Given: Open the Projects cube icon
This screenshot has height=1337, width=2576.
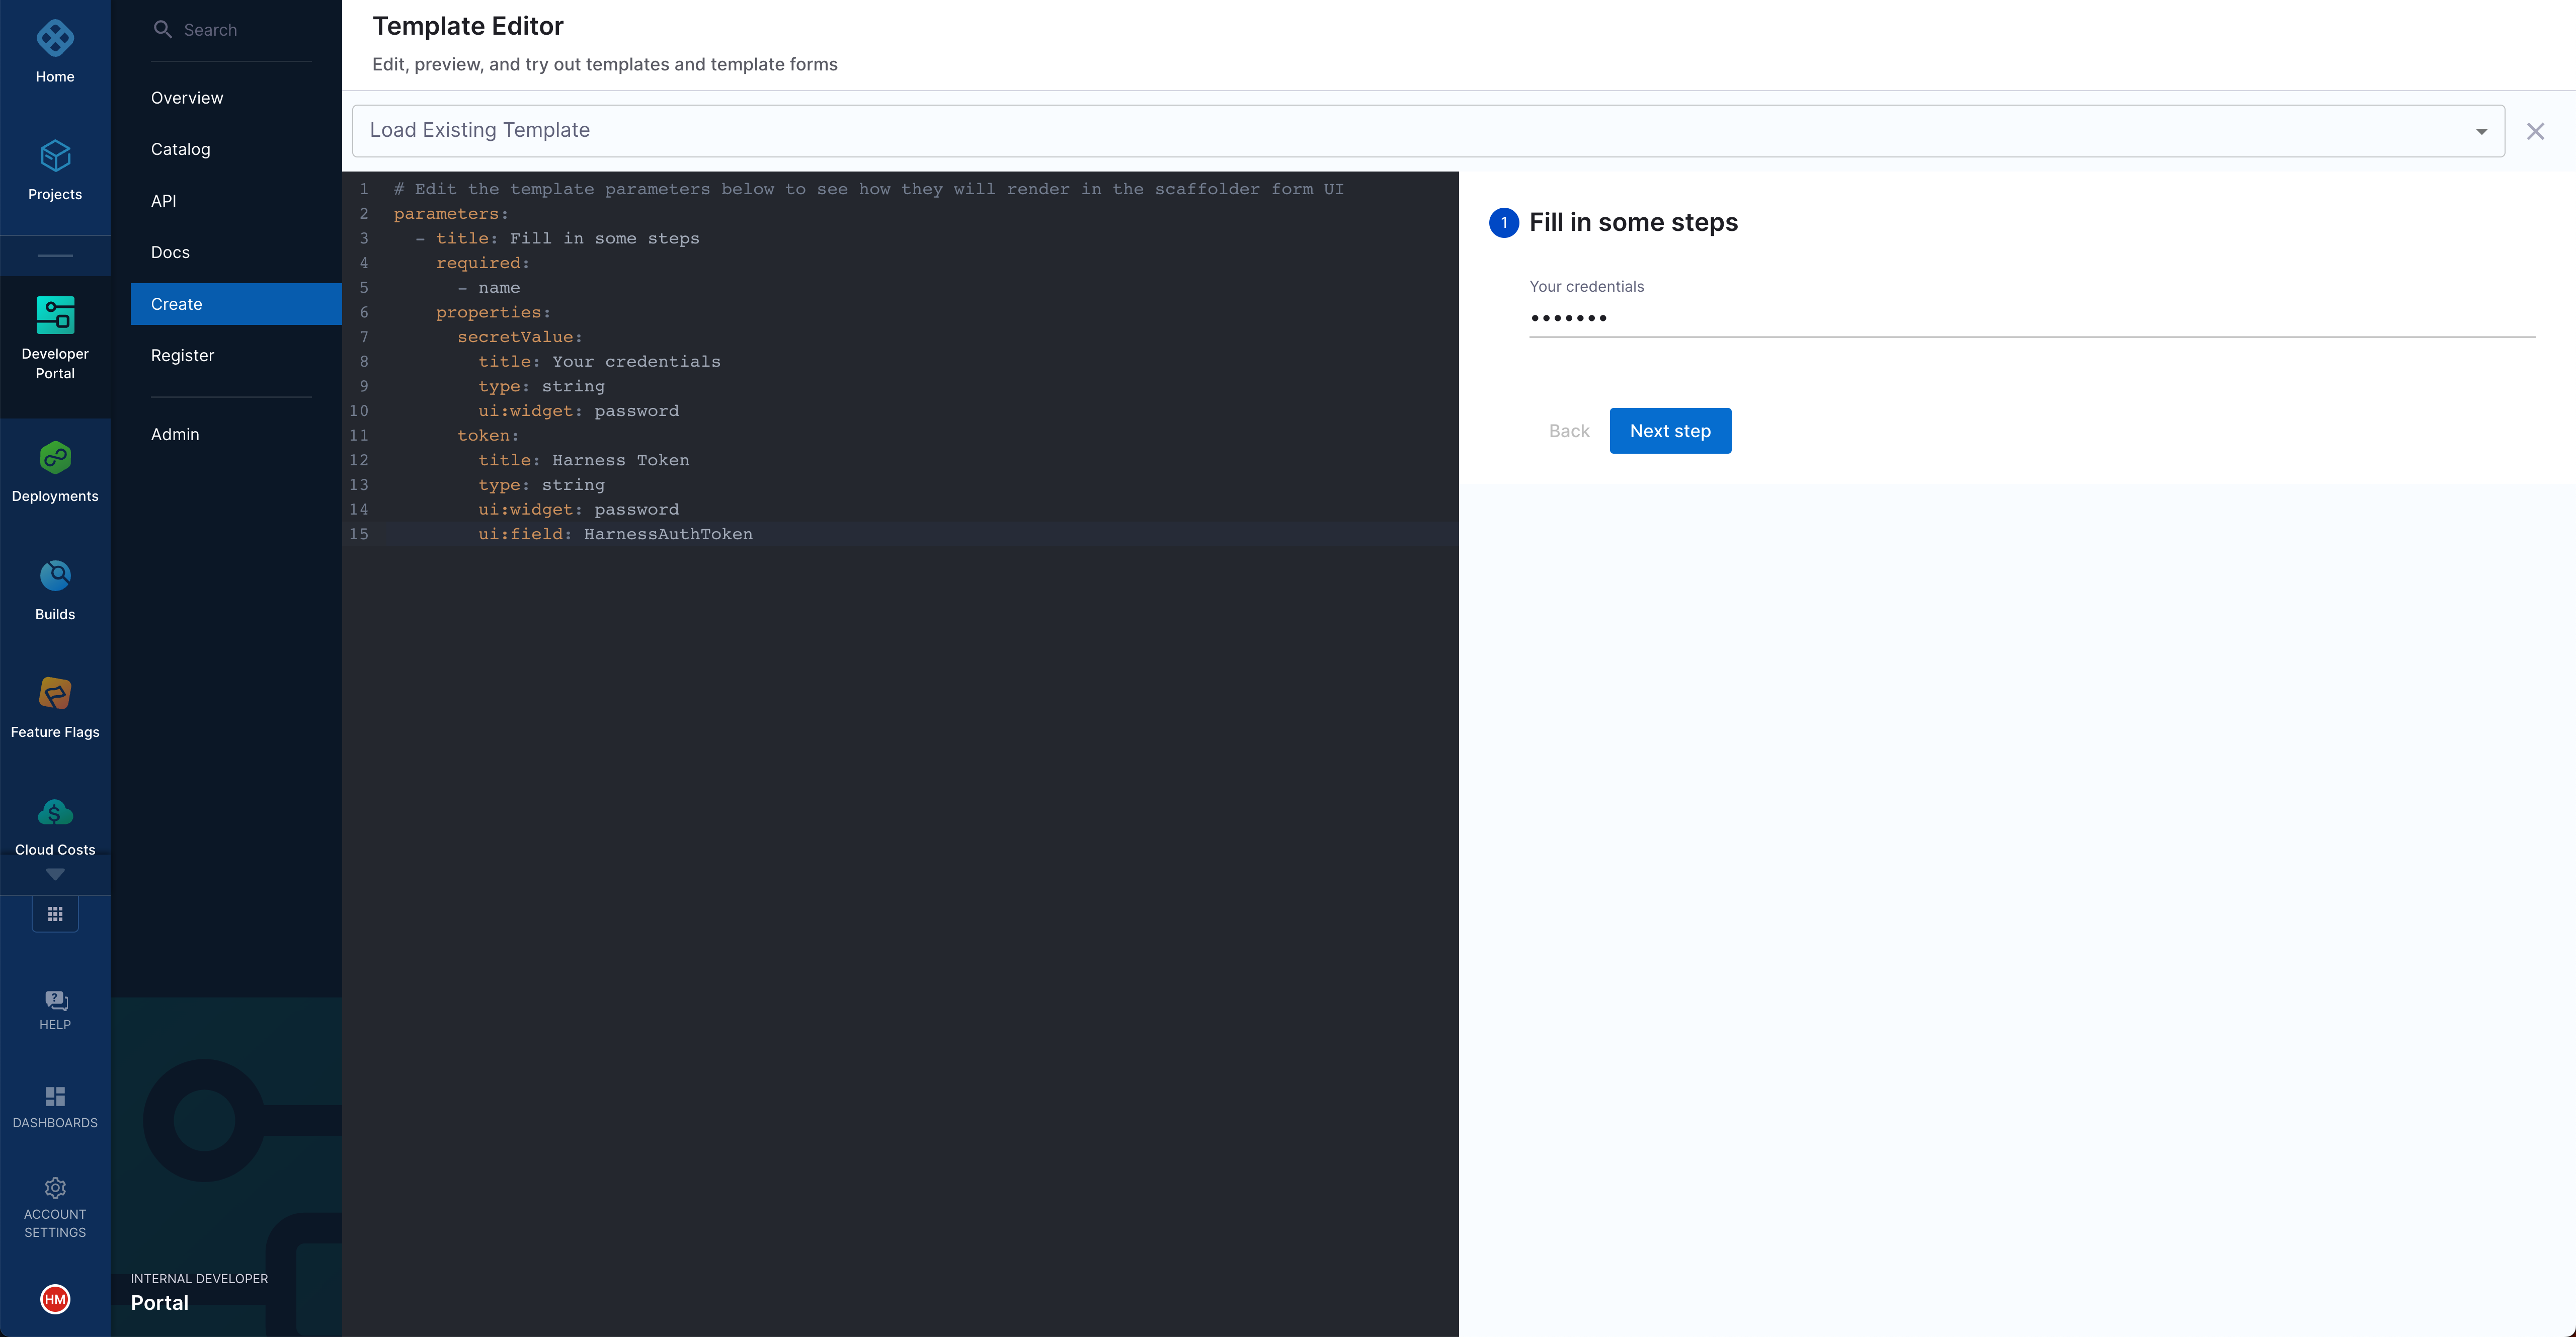Looking at the screenshot, I should [x=55, y=156].
